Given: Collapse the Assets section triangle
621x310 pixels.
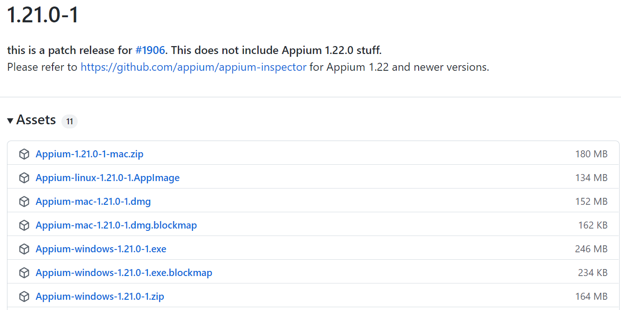Looking at the screenshot, I should 10,121.
